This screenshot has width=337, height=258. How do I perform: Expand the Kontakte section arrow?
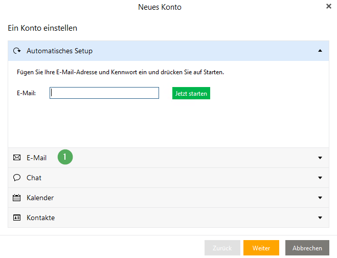[x=320, y=218]
